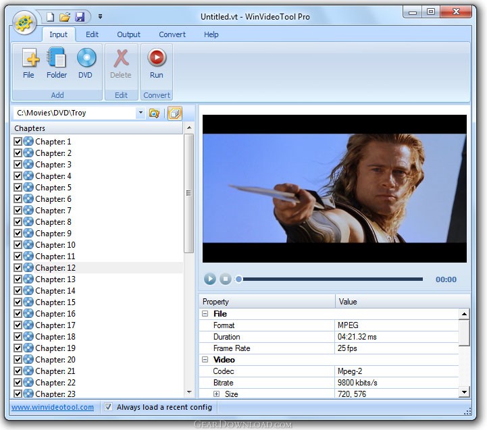
Task: Uncheck the Chapter: 2 checkbox
Action: pyautogui.click(x=18, y=153)
